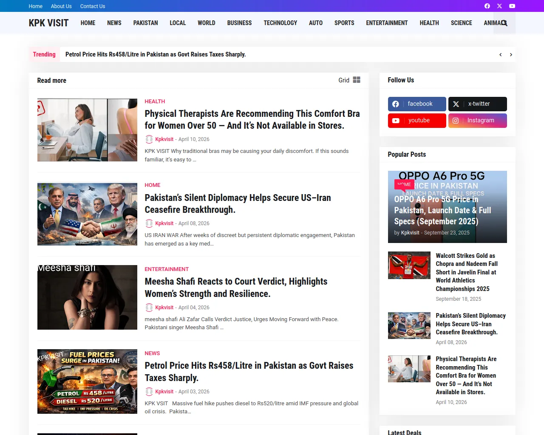This screenshot has width=544, height=435.
Task: Select NEWS in main navigation
Action: tap(114, 23)
